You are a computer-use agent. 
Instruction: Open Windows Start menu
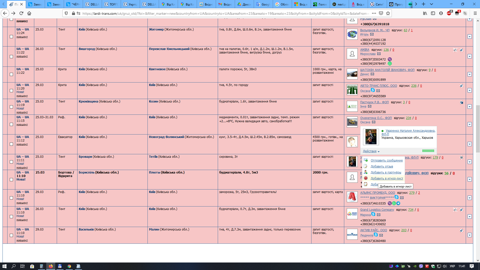(4, 266)
